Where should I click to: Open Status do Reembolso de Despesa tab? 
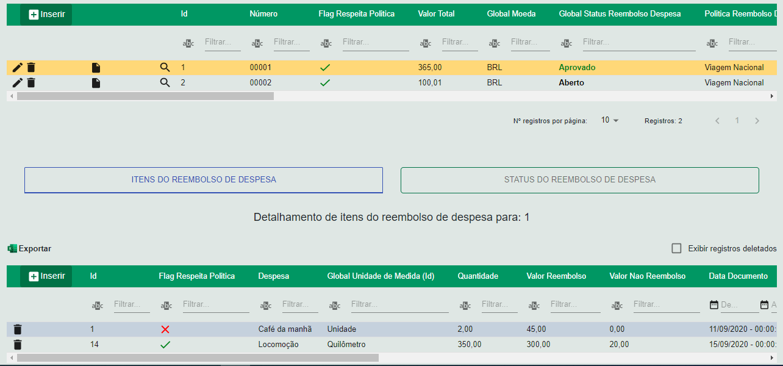click(x=579, y=180)
